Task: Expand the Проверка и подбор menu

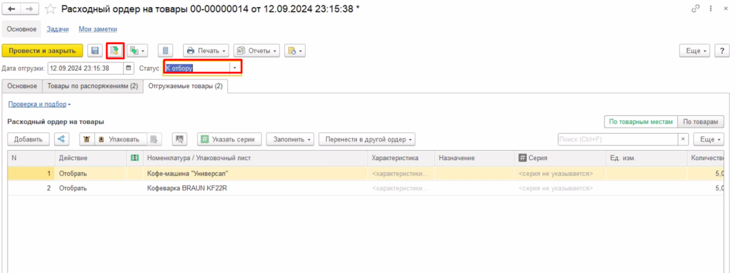Action: click(40, 104)
